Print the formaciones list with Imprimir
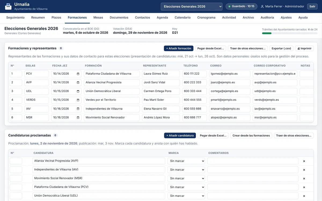The height and width of the screenshot is (201, 322). 305,49
